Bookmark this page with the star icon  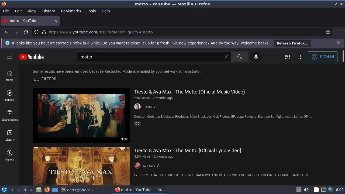328,32
